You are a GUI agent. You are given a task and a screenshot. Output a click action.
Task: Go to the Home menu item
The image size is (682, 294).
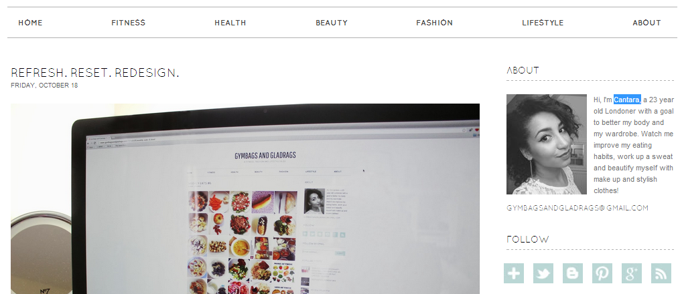(x=30, y=23)
